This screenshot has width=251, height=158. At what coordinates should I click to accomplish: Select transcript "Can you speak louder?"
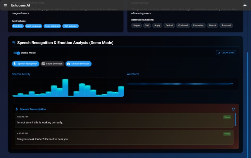pyautogui.click(x=124, y=137)
